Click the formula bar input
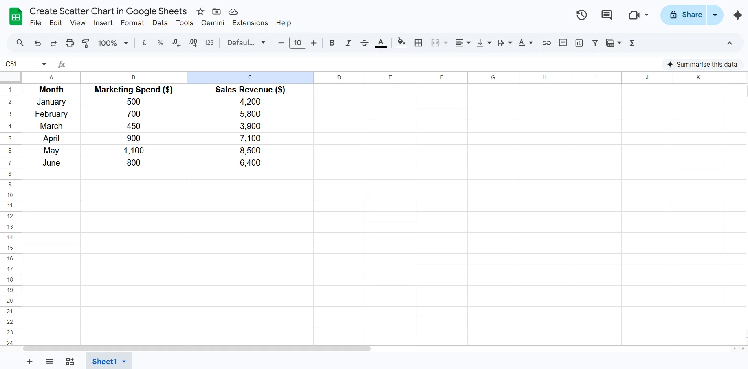Image resolution: width=748 pixels, height=369 pixels. (363, 64)
